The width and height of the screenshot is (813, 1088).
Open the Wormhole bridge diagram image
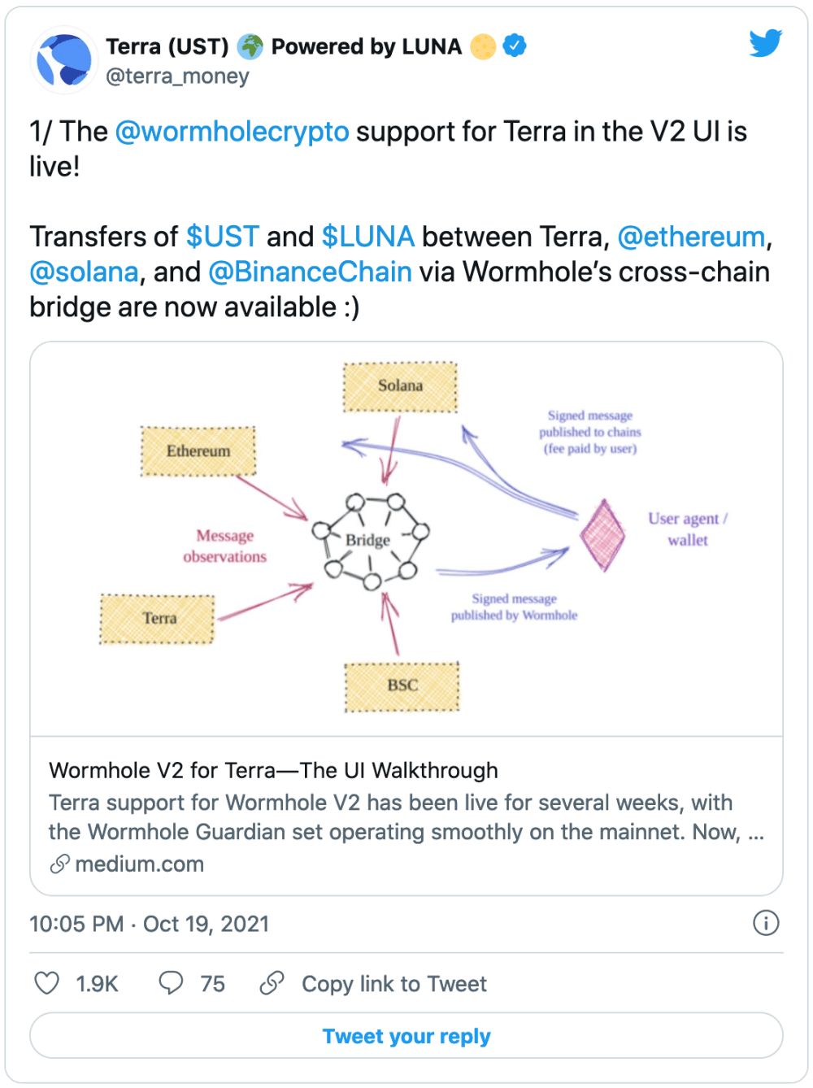[x=406, y=539]
